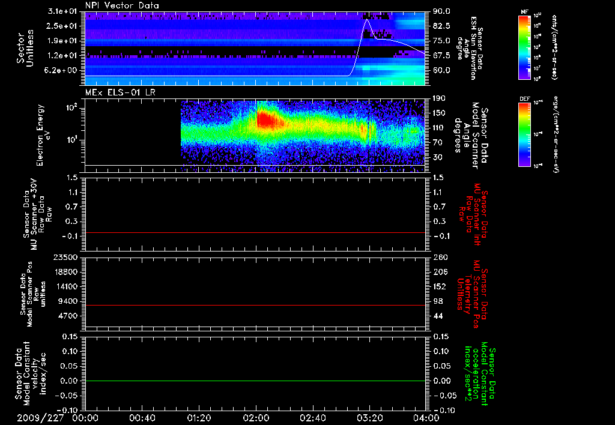Click the '9400' scanner position tick
Screen dimensions: 615x425
point(68,301)
